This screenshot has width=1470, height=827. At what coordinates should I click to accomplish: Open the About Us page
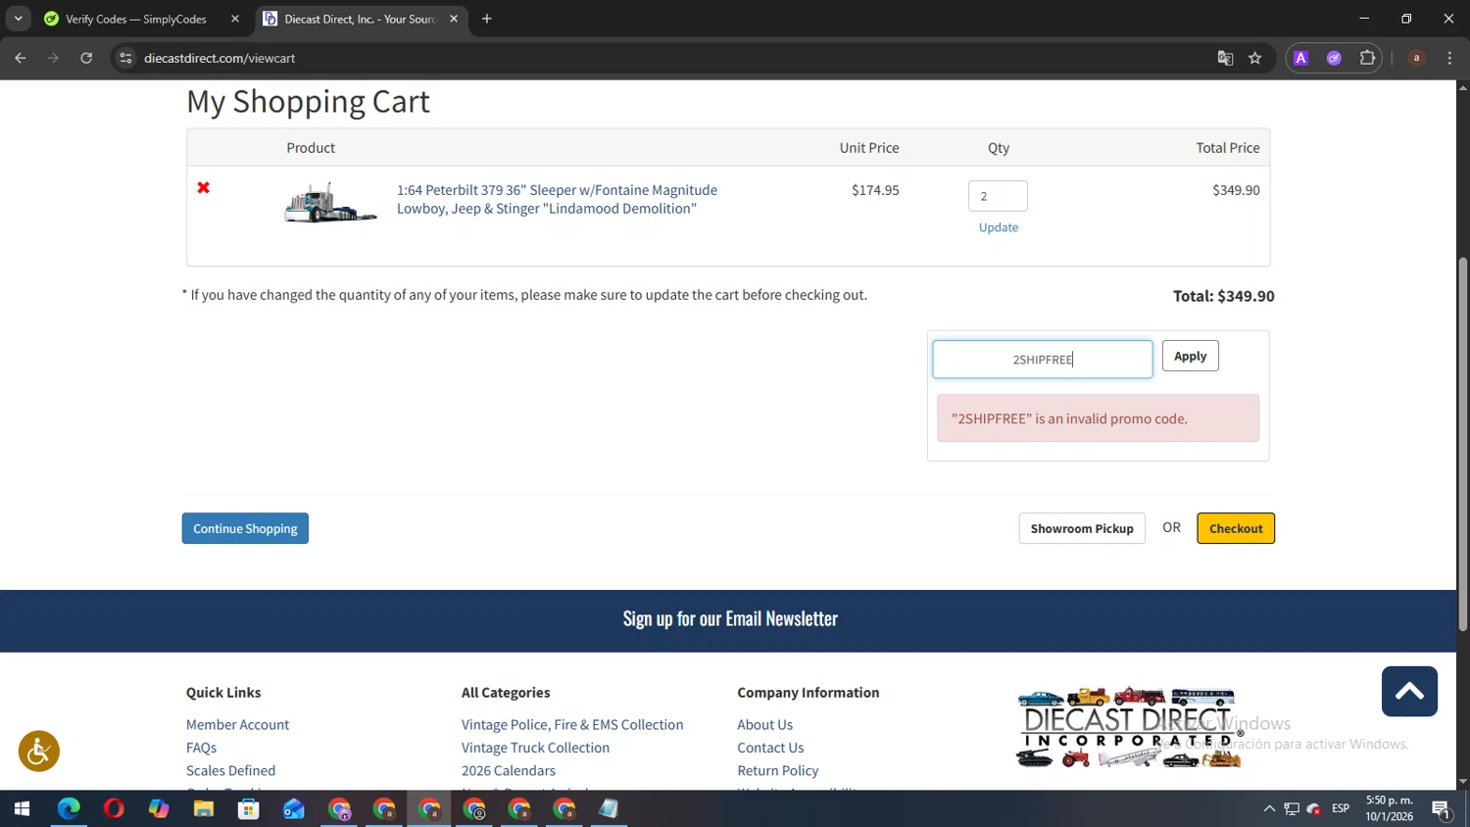click(x=765, y=725)
